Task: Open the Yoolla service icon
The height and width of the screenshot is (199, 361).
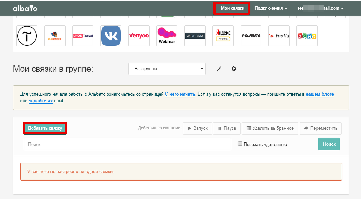Action: (x=279, y=36)
